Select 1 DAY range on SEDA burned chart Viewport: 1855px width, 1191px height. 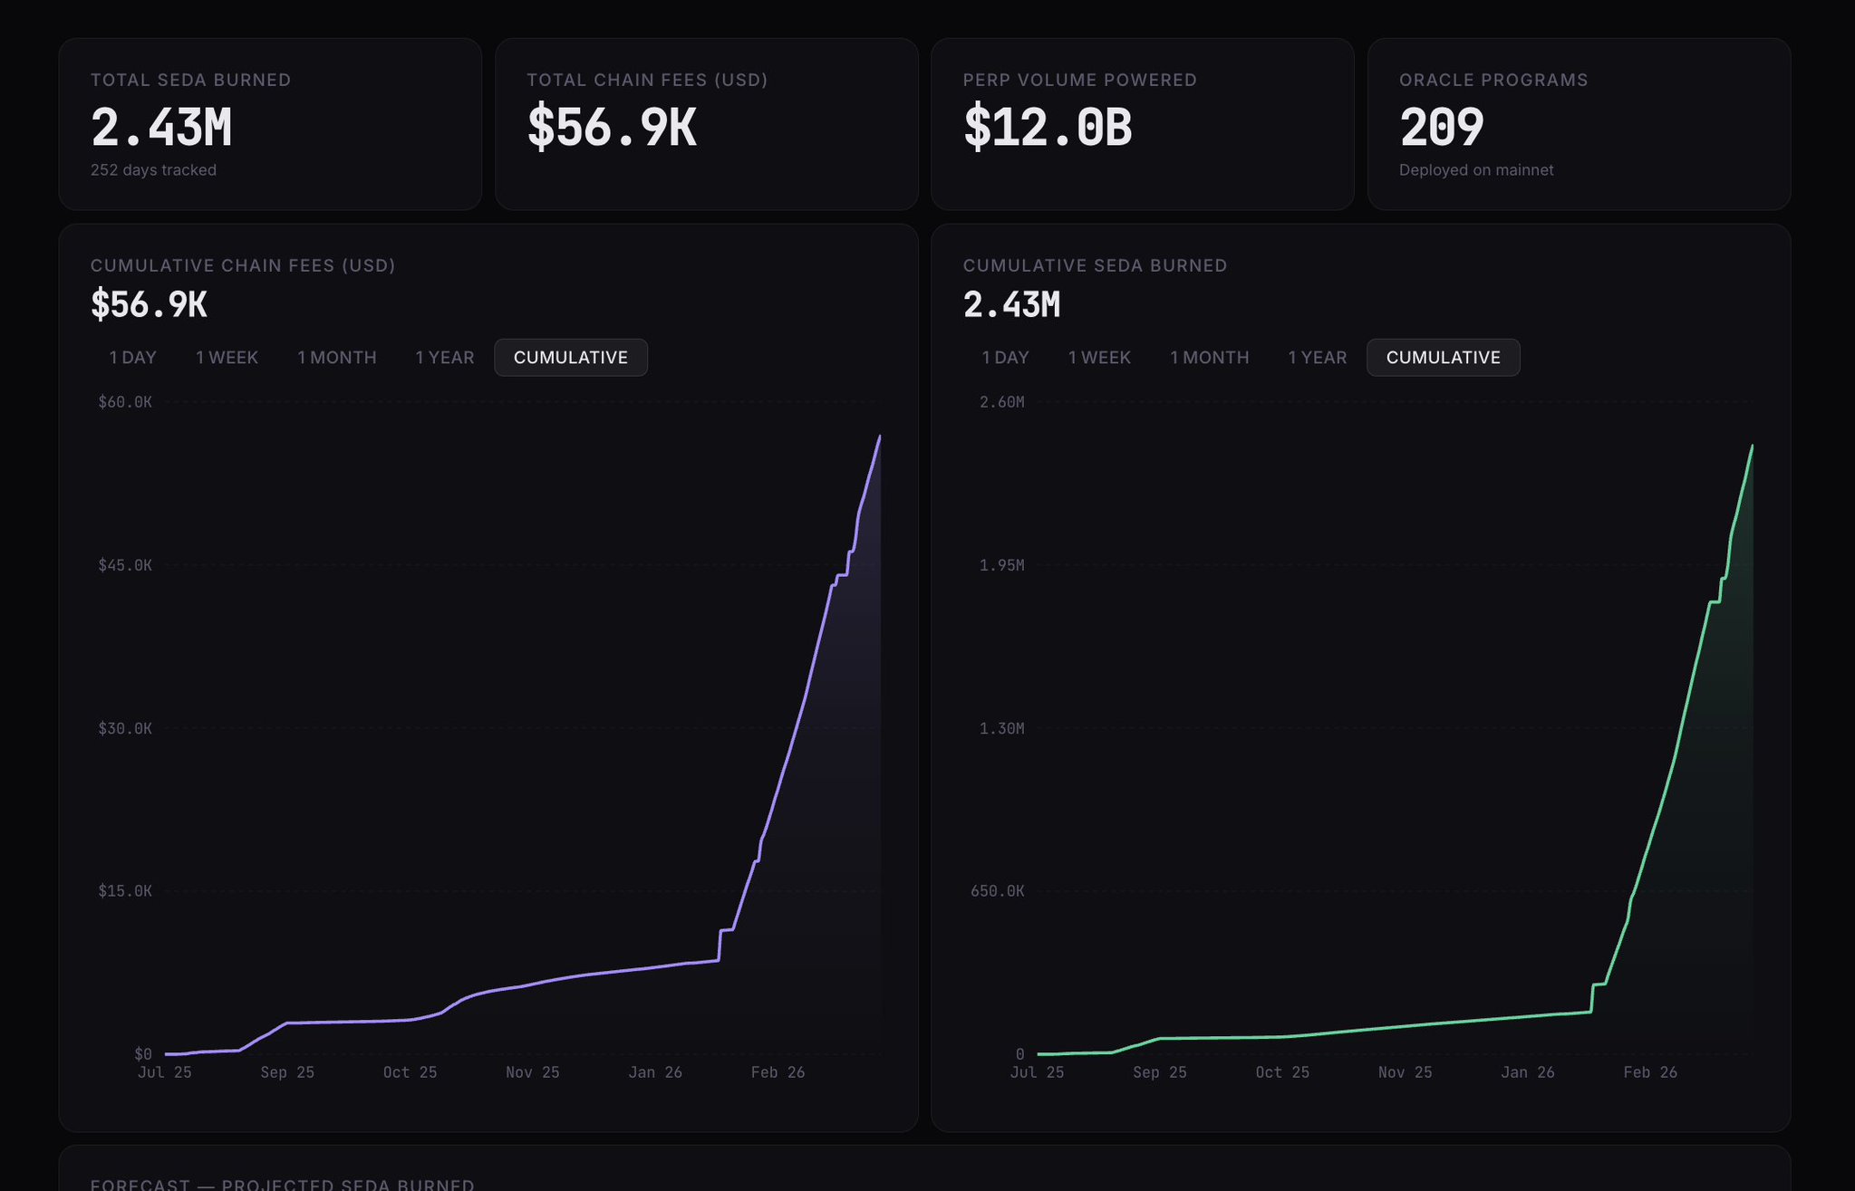pos(1005,358)
